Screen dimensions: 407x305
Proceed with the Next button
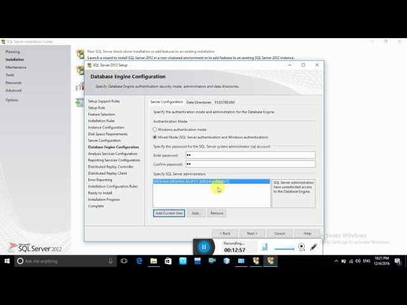(252, 233)
